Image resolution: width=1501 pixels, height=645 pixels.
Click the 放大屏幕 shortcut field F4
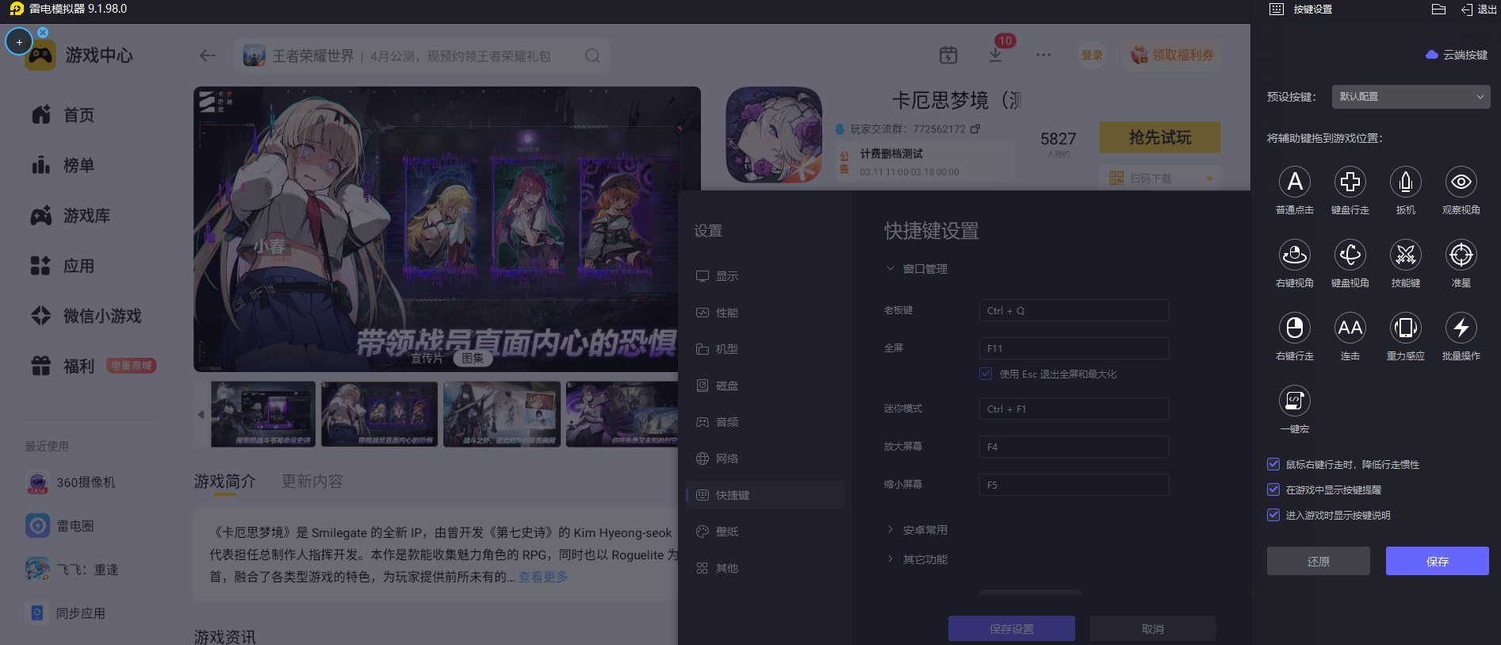[x=1074, y=447]
